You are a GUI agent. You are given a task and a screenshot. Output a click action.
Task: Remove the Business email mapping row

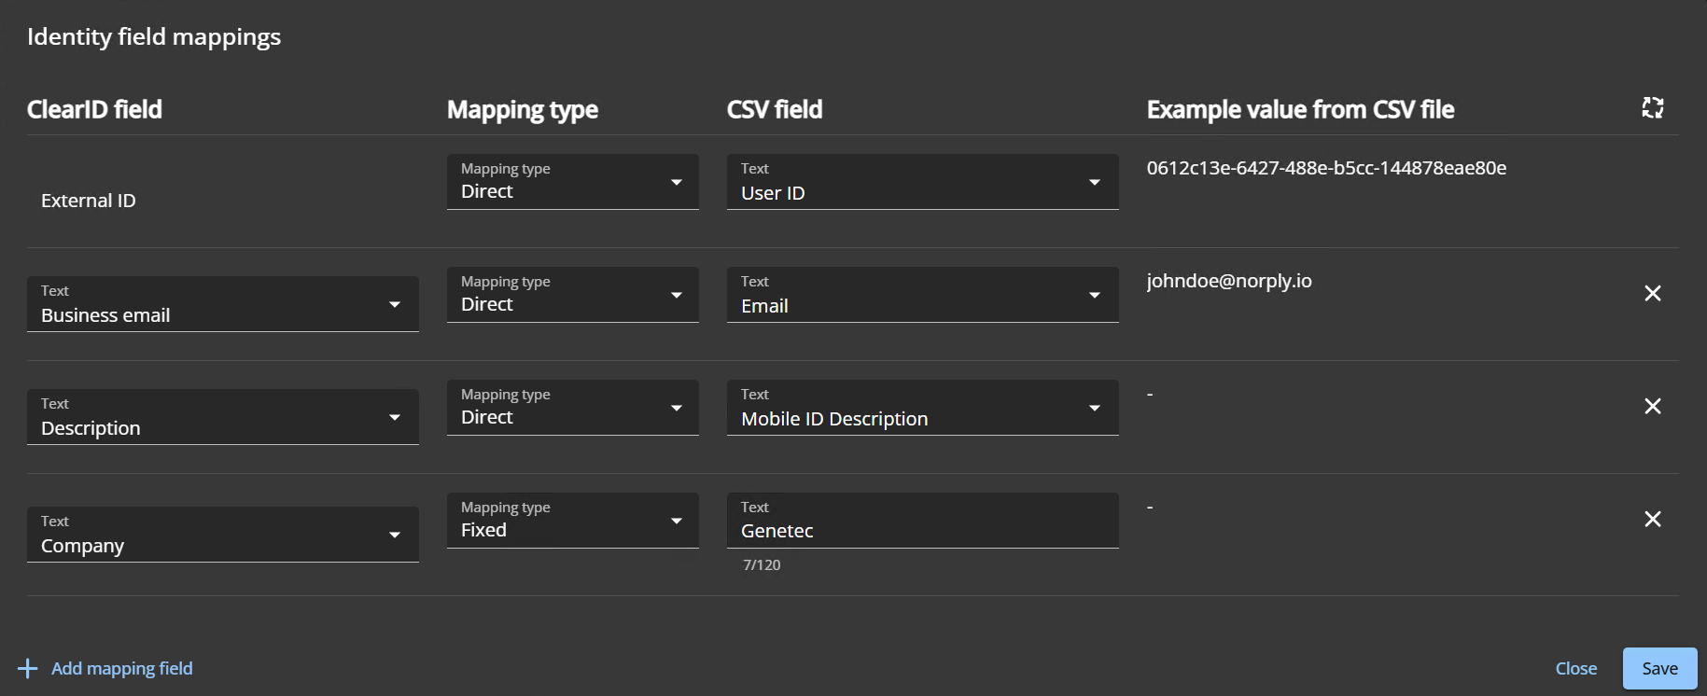click(x=1652, y=294)
